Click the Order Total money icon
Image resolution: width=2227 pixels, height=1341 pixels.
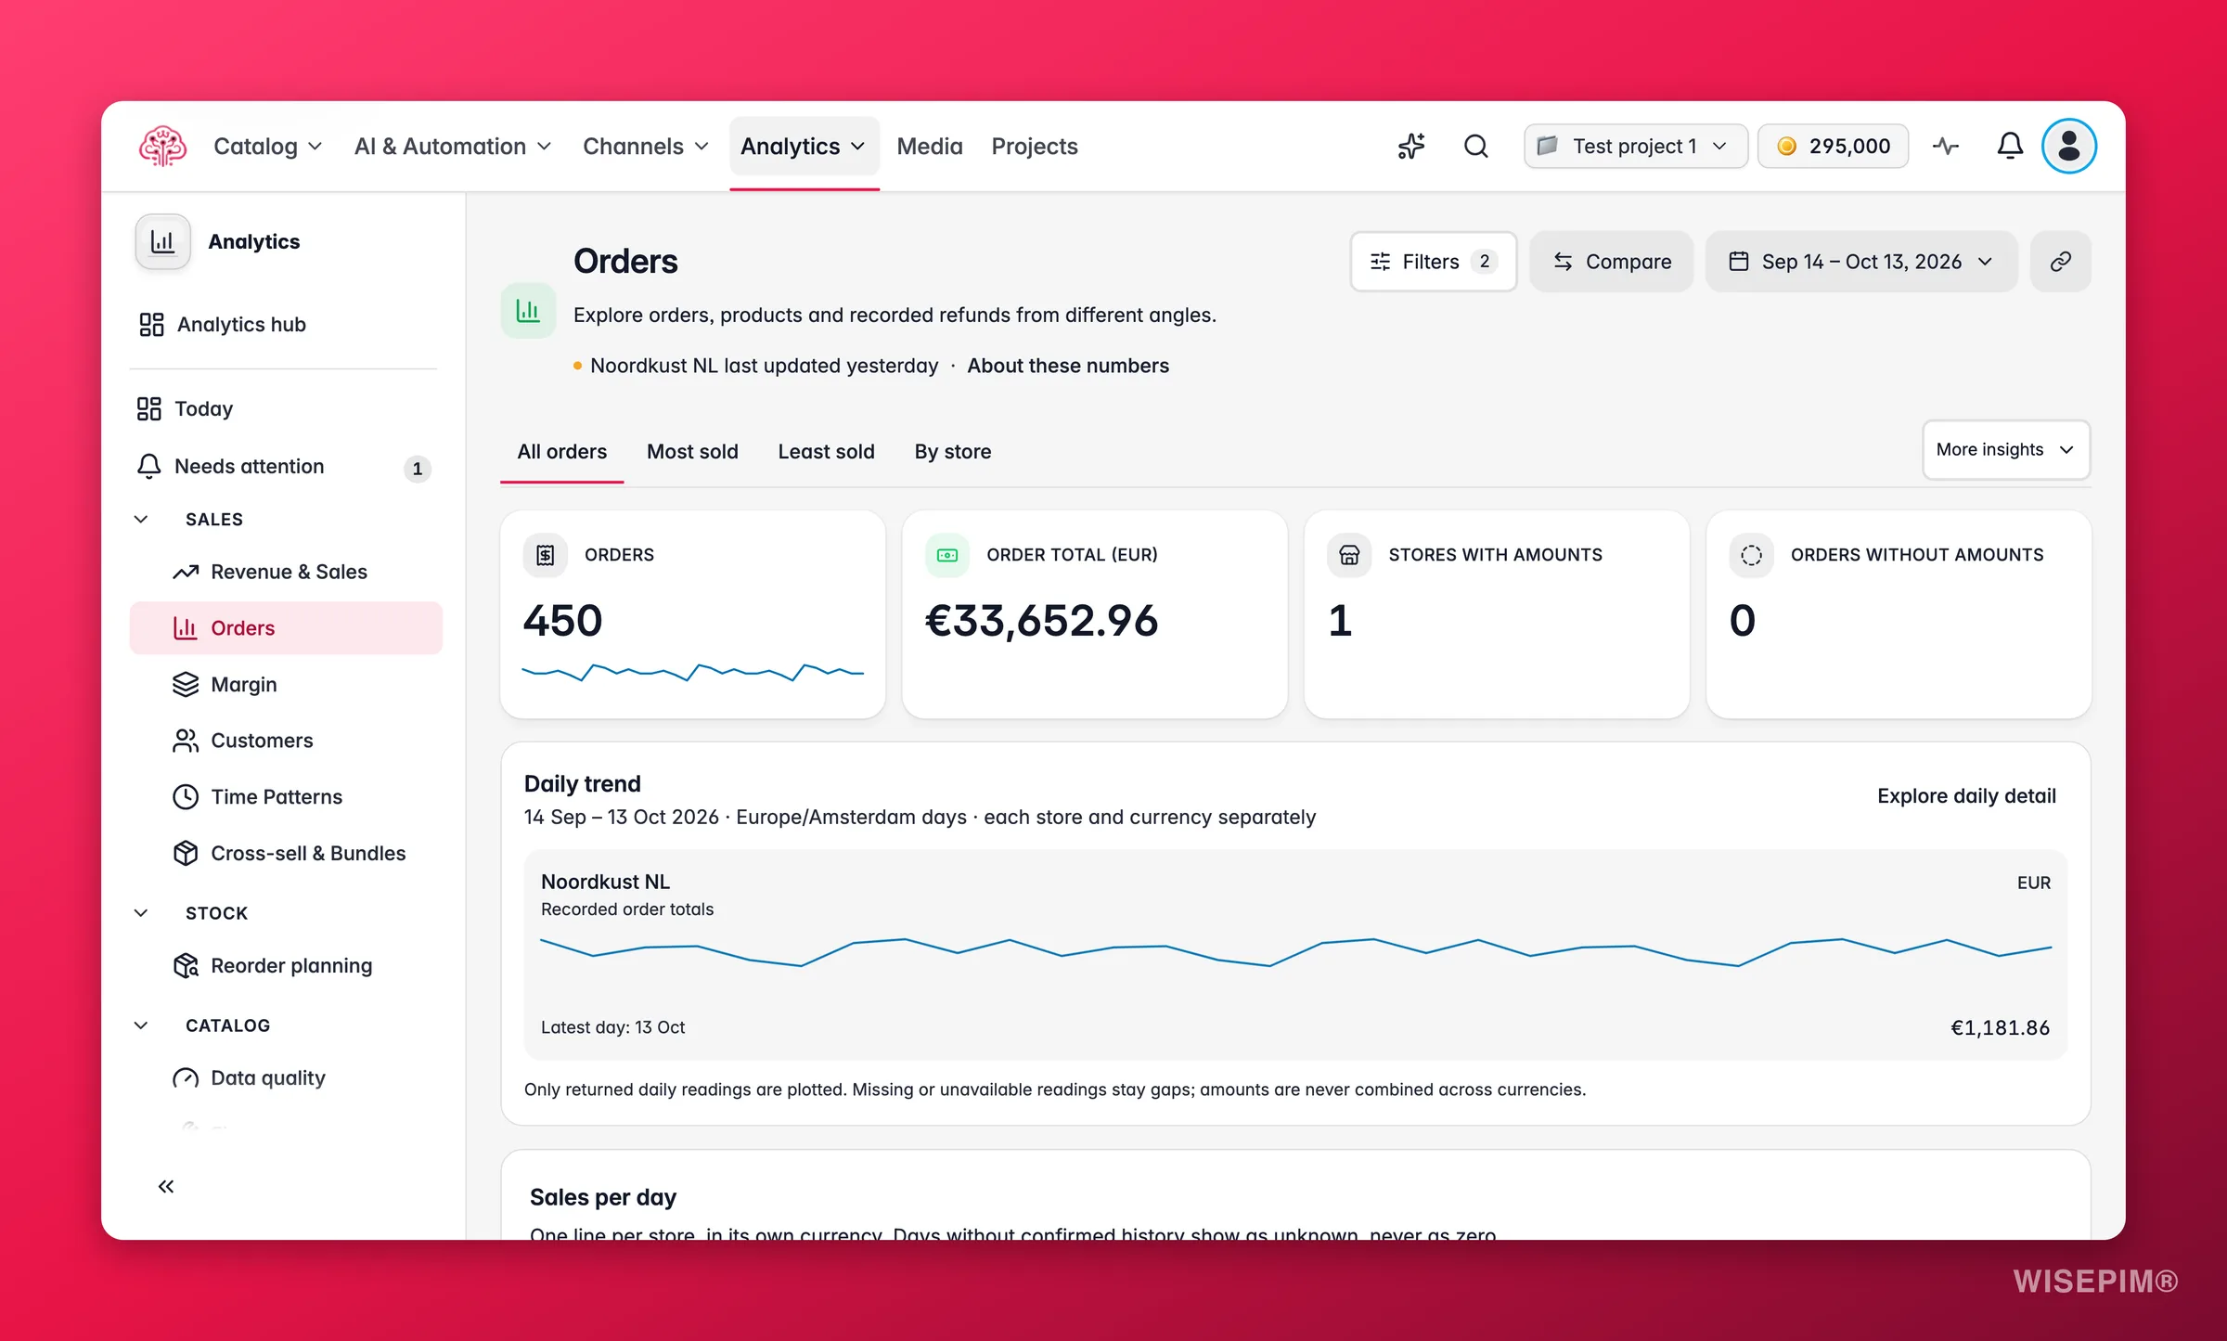[947, 555]
